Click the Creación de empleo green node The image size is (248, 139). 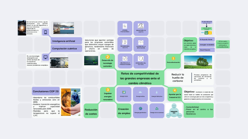click(124, 111)
